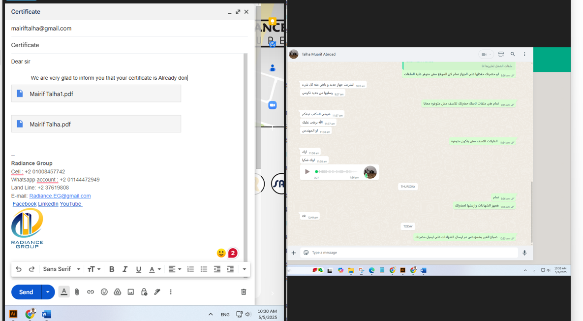Open the text color picker
Viewport: 583px width, 321px height.
coord(154,269)
